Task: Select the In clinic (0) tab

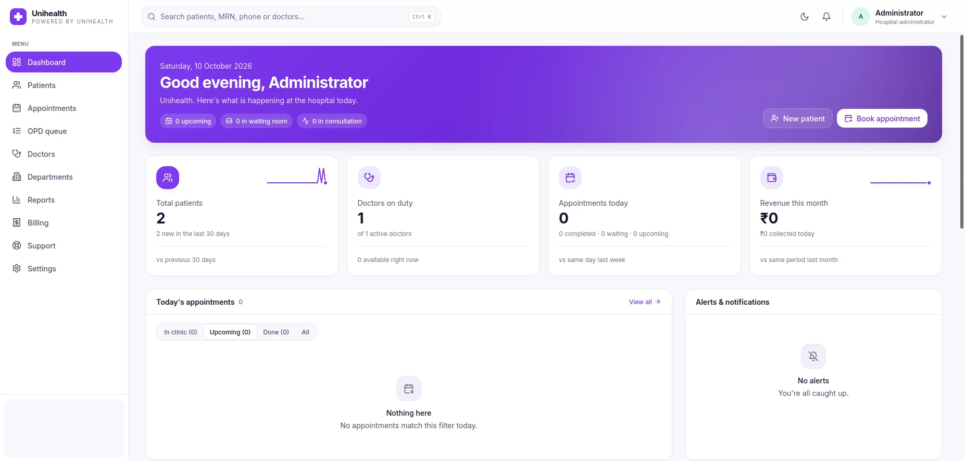Action: pyautogui.click(x=180, y=332)
